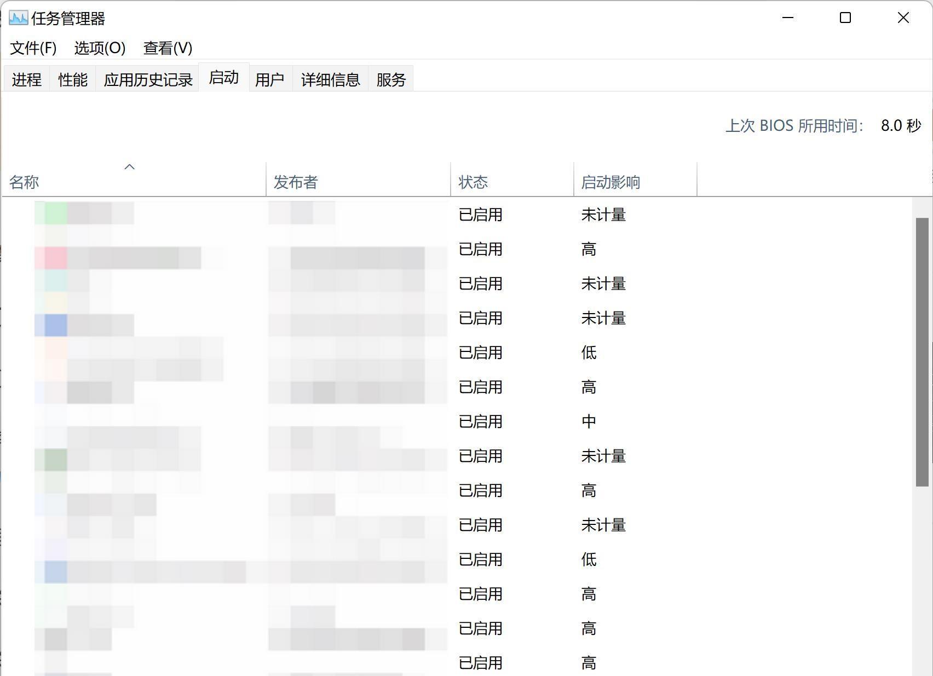Switch to the 性能 tab
Screen dimensions: 933x676
(73, 79)
